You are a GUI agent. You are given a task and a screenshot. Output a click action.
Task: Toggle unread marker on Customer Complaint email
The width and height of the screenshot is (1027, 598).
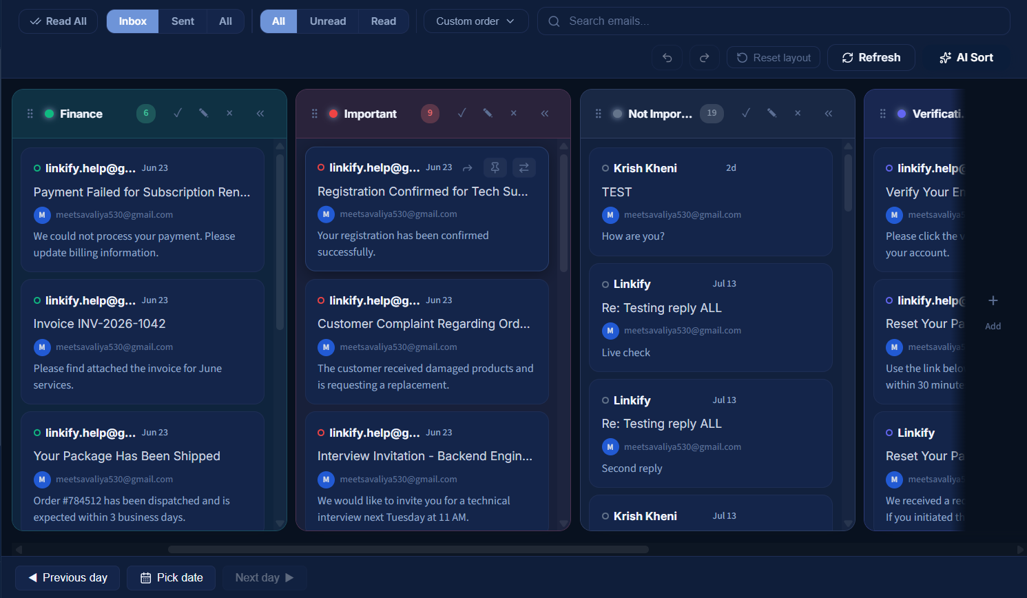coord(321,300)
